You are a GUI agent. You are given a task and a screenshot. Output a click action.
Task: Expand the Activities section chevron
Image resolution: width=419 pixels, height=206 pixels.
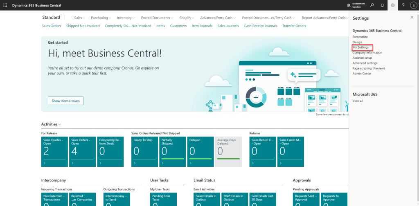pos(60,124)
